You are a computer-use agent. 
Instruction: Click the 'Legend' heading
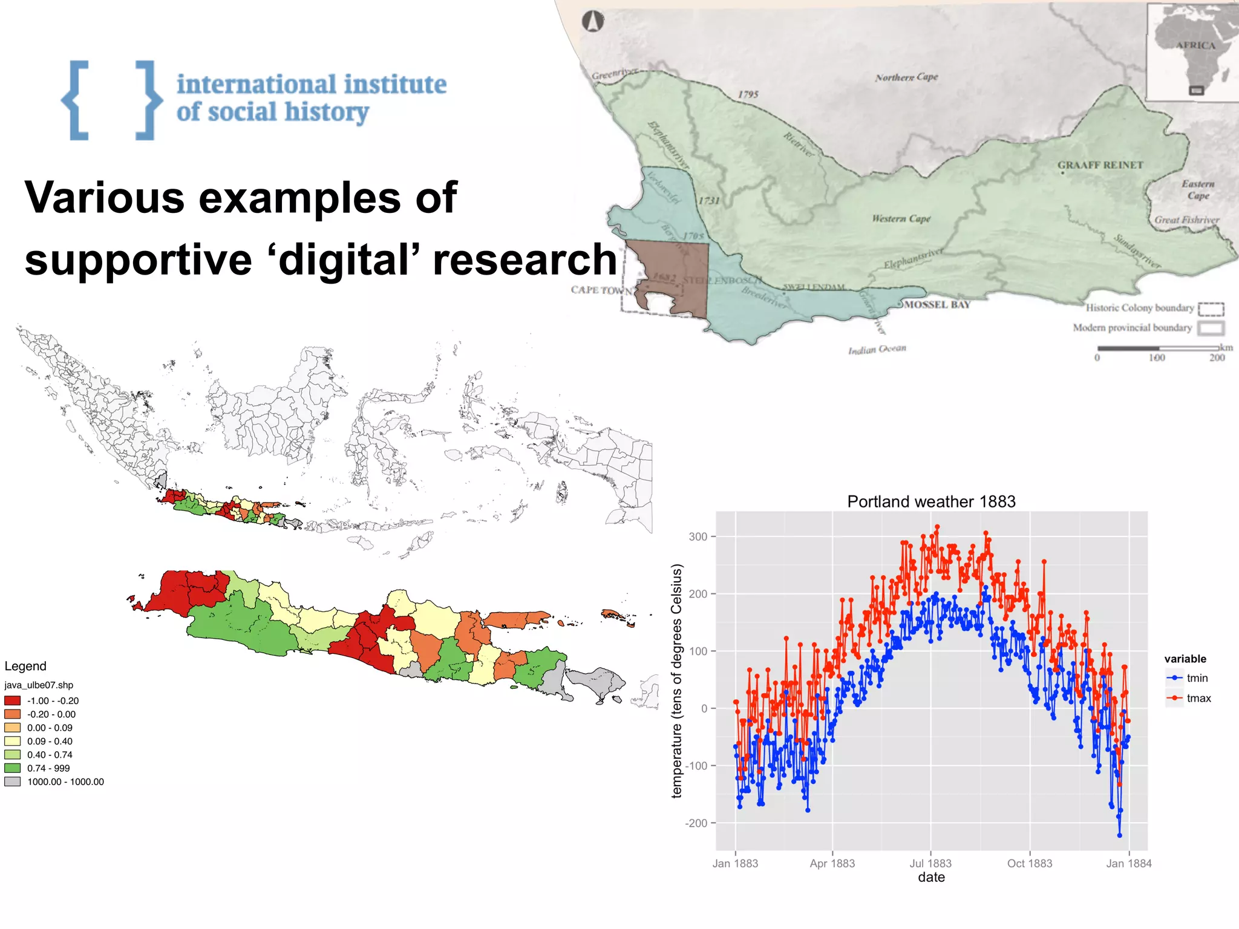(x=25, y=666)
